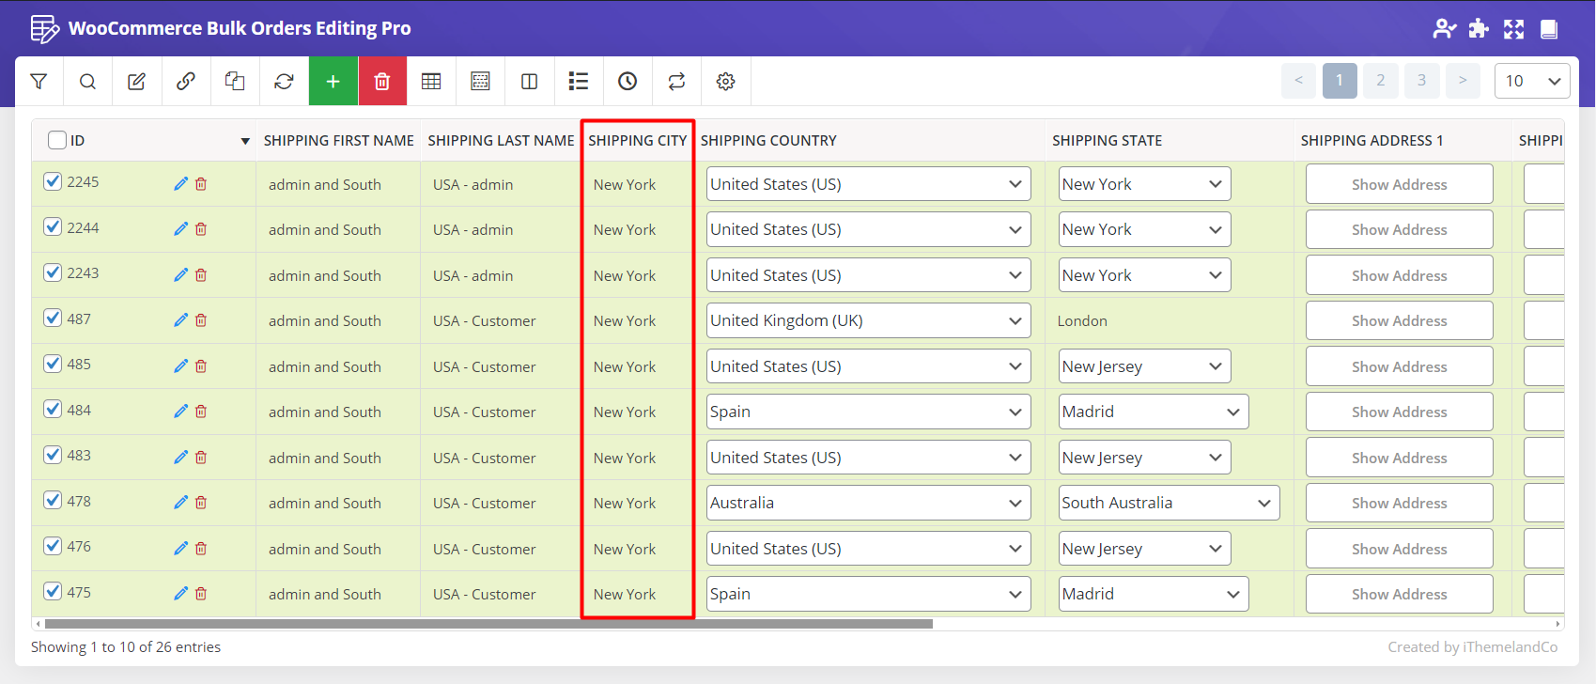Go to page 2 of results
The image size is (1596, 684).
(x=1380, y=81)
